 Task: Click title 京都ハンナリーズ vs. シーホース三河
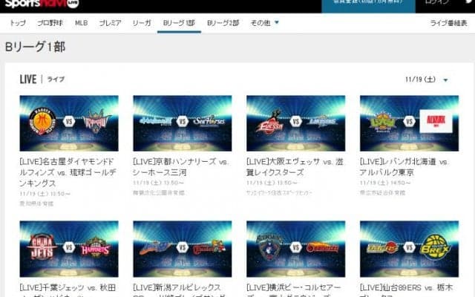click(180, 167)
